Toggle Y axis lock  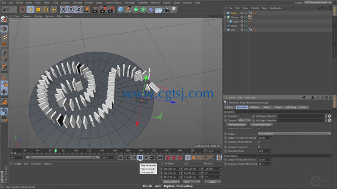pyautogui.click(x=71, y=9)
